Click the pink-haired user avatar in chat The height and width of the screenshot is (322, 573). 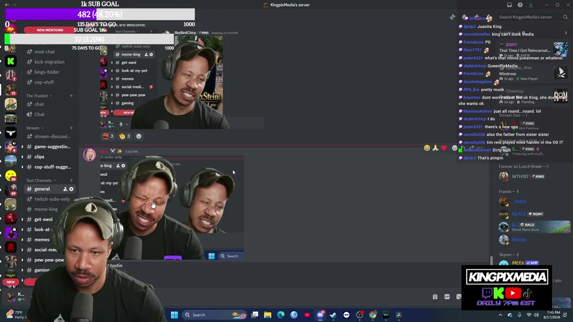[x=90, y=154]
